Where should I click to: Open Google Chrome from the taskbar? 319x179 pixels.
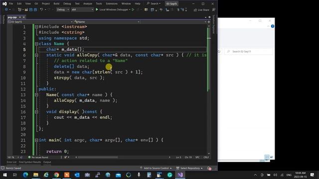56,175
